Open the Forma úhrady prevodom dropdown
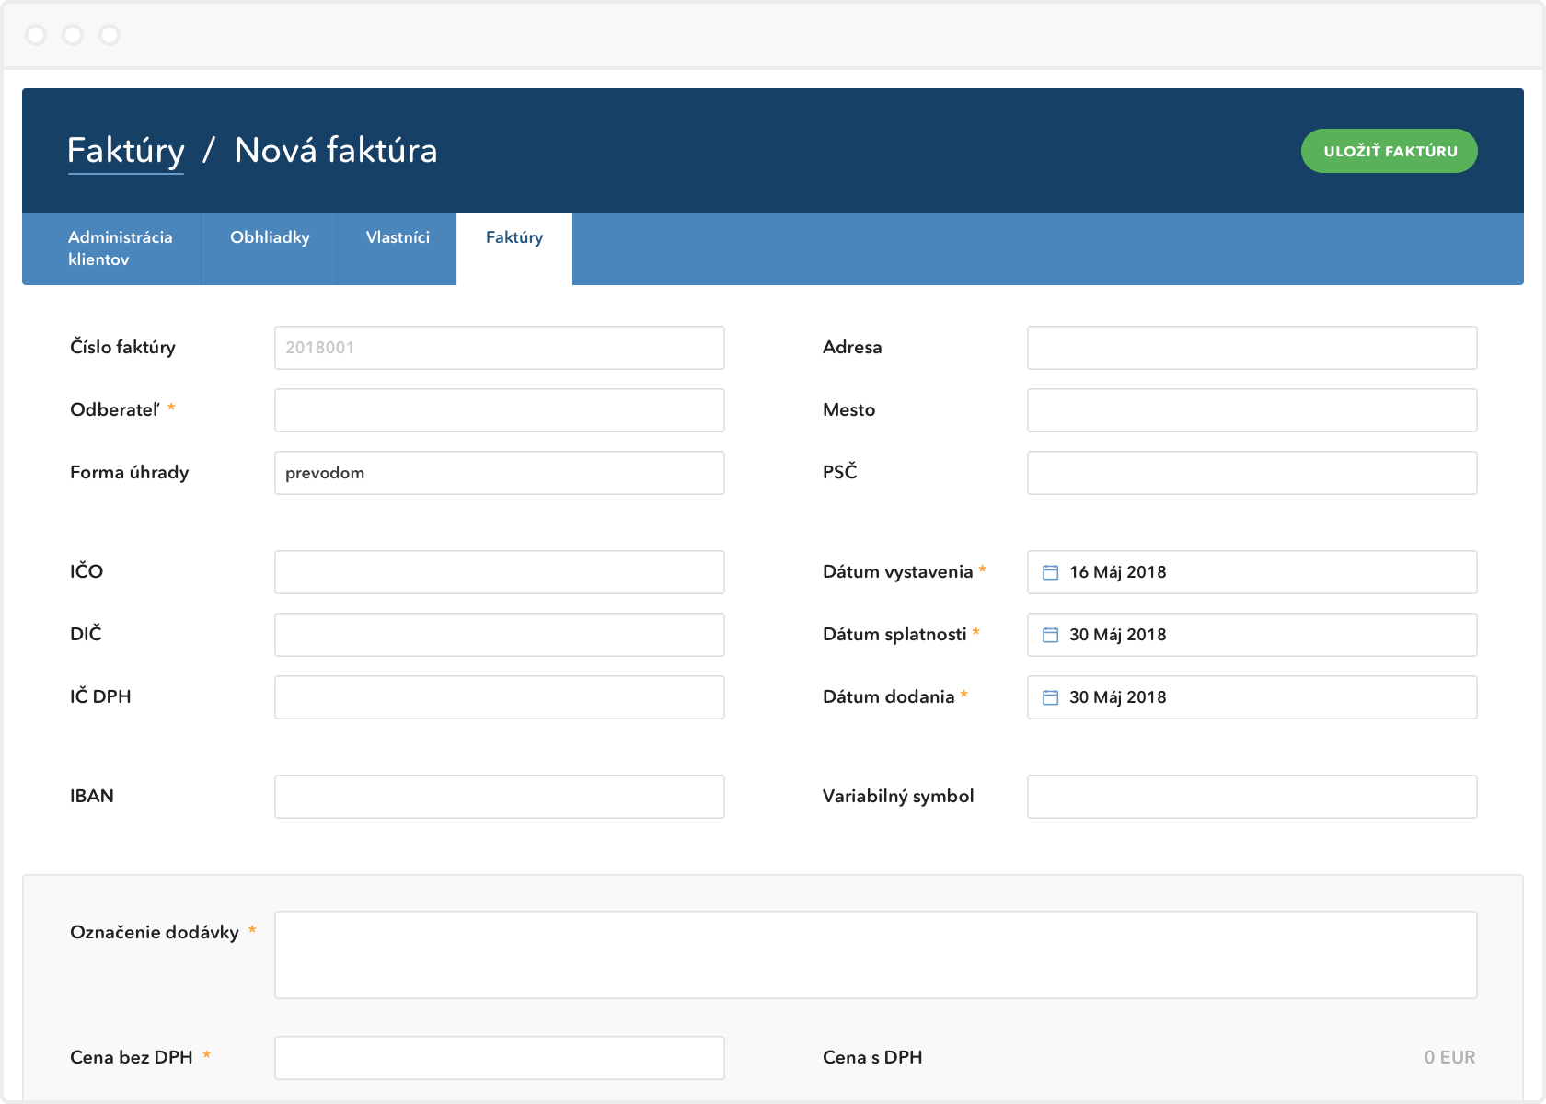Viewport: 1546px width, 1104px height. click(500, 473)
